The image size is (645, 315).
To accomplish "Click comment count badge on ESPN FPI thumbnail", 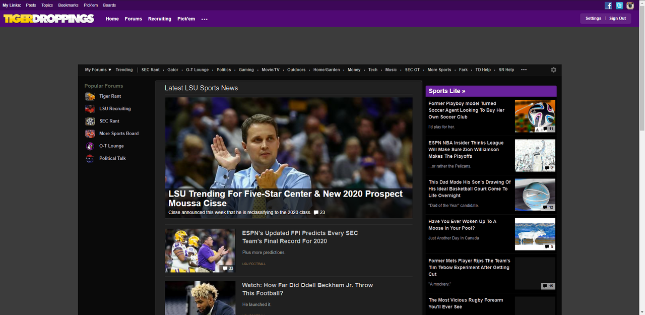I will pos(228,269).
